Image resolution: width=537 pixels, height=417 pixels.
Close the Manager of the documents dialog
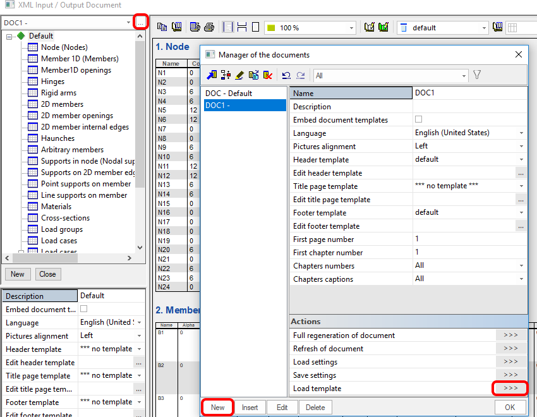pyautogui.click(x=519, y=55)
